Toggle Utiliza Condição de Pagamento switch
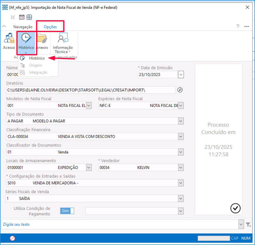Viewport: 255px width, 245px height. tap(67, 211)
